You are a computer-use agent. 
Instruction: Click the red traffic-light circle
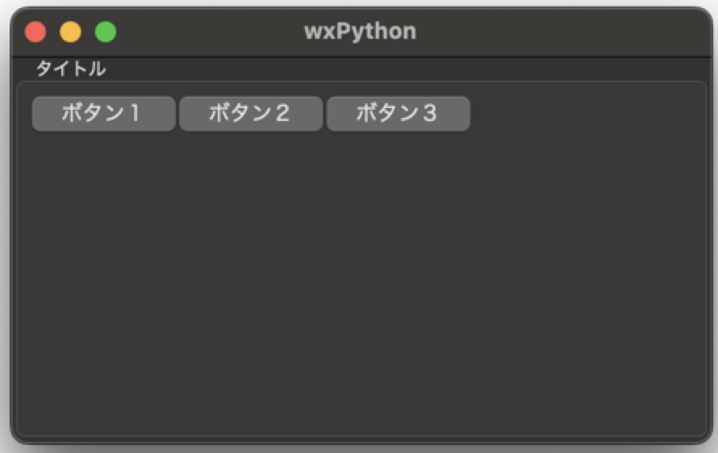[x=35, y=32]
